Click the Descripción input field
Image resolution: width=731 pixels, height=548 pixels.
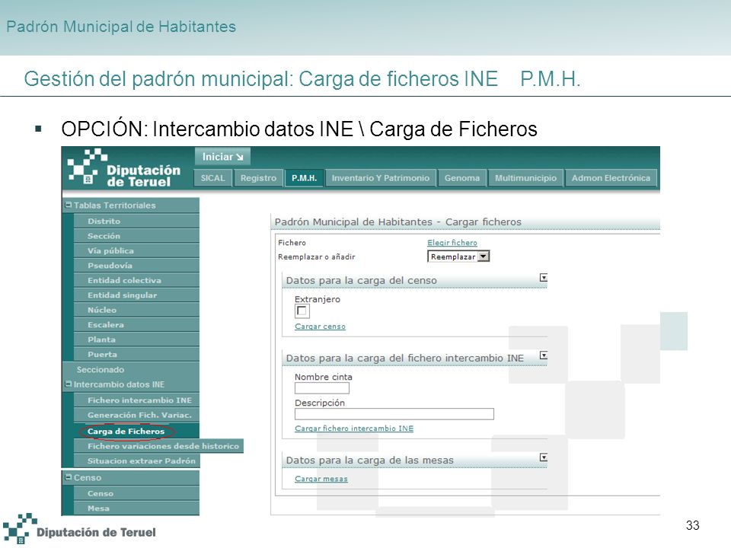pyautogui.click(x=394, y=414)
